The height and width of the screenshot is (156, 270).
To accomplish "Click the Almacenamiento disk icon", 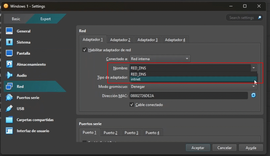I will 9,64.
